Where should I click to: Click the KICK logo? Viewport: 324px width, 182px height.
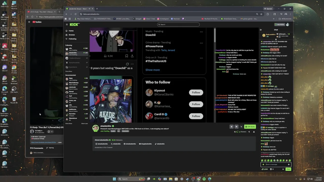coord(75,25)
